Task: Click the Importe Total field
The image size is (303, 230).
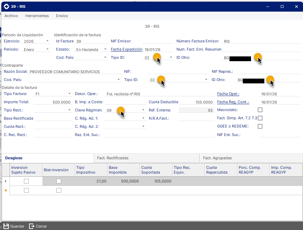Action: point(53,102)
